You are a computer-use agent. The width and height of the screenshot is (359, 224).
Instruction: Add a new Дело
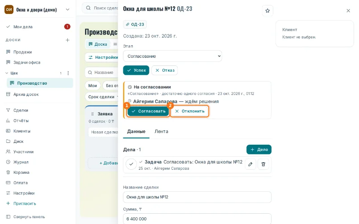(x=259, y=150)
